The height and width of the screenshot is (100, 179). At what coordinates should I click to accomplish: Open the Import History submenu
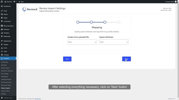pos(6,91)
